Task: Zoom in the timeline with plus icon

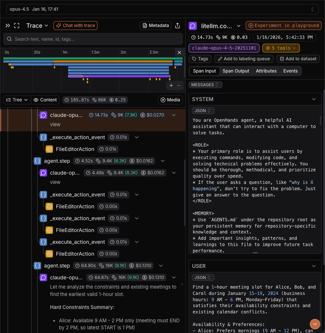Action: [171, 85]
